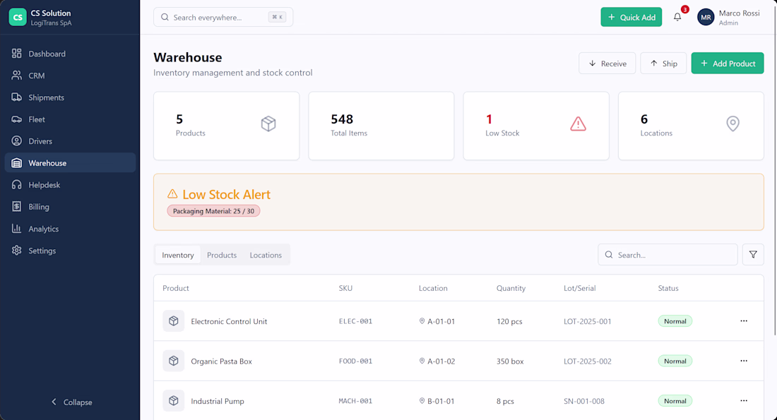Click the Packaging Material low stock badge
777x420 pixels.
point(213,211)
